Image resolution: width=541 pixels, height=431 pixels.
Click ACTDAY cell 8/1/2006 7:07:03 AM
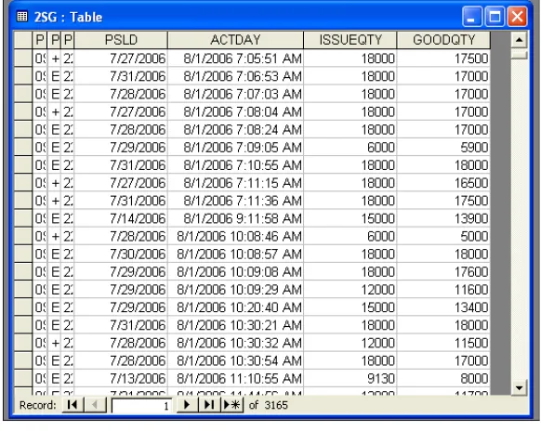point(236,94)
